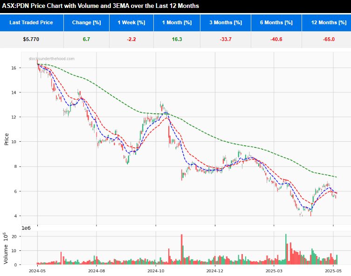The width and height of the screenshot is (351, 276).
Task: Click the price axis tick label 16
Action: 14,68
